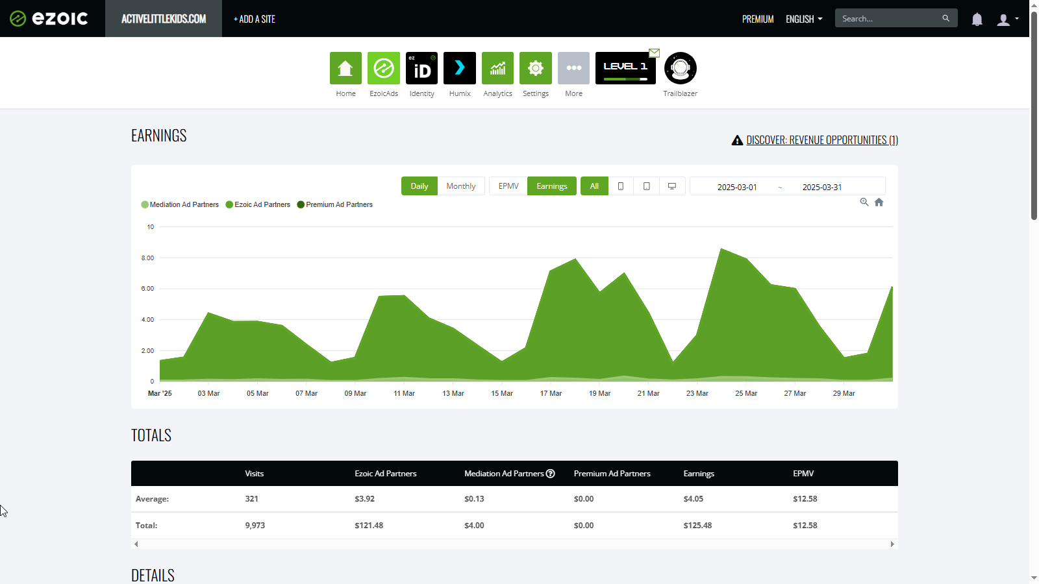The image size is (1039, 584).
Task: Open Discover: Revenue Opportunities link
Action: [x=822, y=140]
